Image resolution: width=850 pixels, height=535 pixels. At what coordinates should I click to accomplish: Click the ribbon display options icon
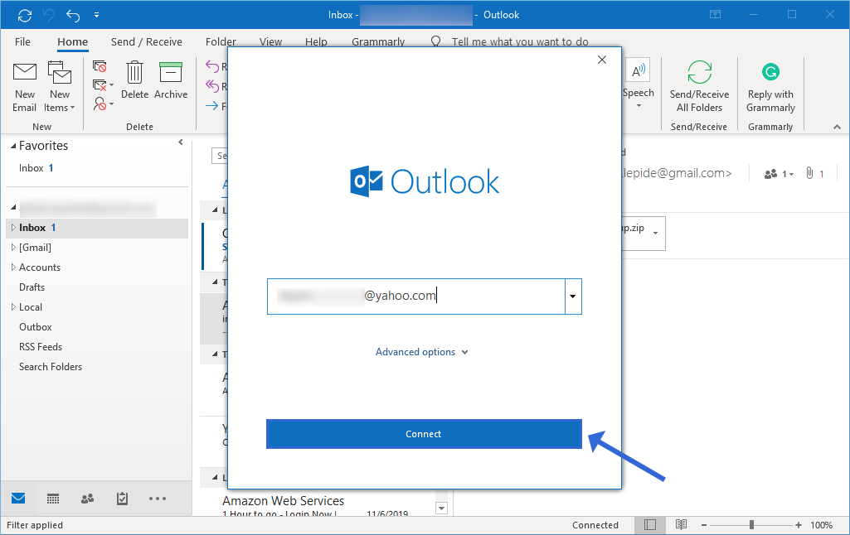[x=716, y=15]
